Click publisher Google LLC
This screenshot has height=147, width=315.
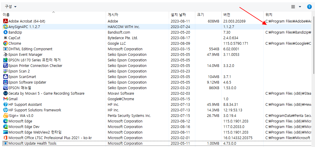(x=117, y=44)
